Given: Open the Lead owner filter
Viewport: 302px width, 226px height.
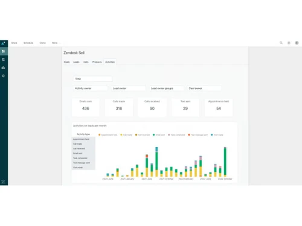Looking at the screenshot, I should tap(128, 88).
